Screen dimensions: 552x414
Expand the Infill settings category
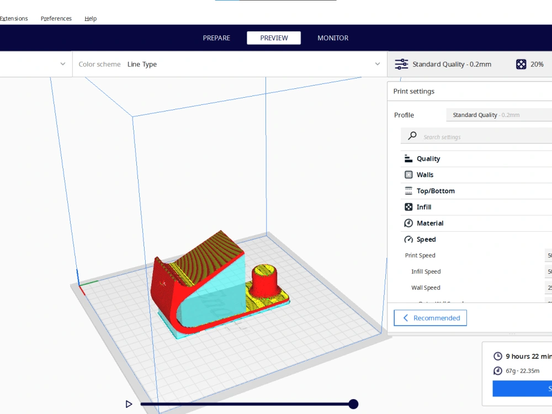click(476, 207)
